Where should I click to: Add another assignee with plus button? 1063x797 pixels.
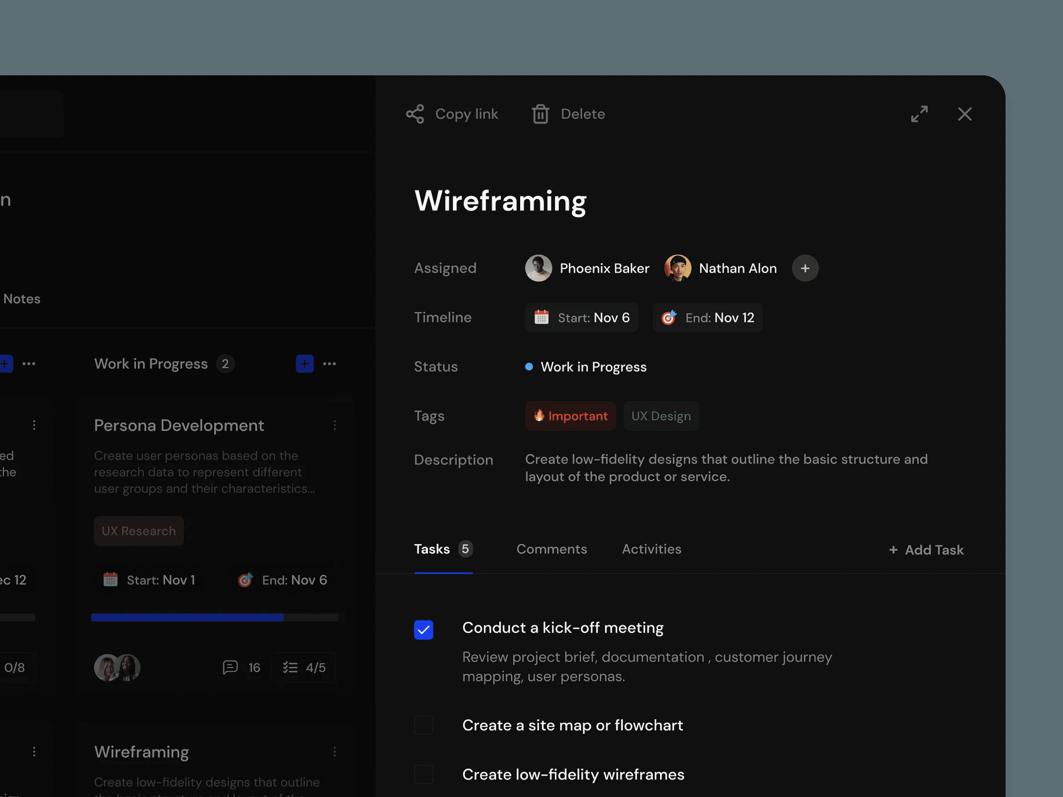805,268
